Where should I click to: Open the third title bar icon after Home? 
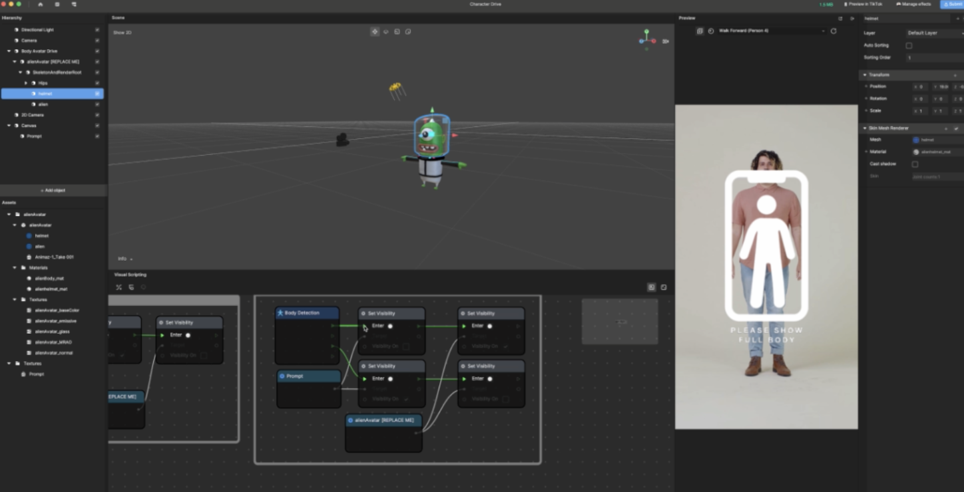tap(74, 4)
